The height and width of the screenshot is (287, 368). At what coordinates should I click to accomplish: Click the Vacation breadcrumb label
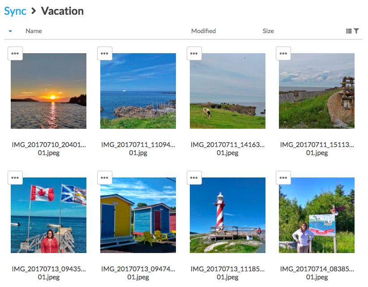click(x=62, y=11)
